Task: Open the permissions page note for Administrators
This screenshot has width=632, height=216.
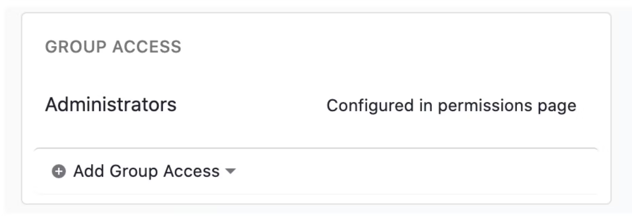Action: coord(451,106)
